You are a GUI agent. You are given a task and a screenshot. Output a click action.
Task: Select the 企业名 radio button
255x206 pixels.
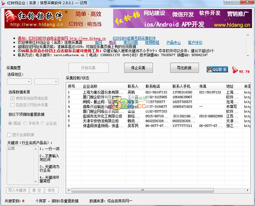click(42, 124)
